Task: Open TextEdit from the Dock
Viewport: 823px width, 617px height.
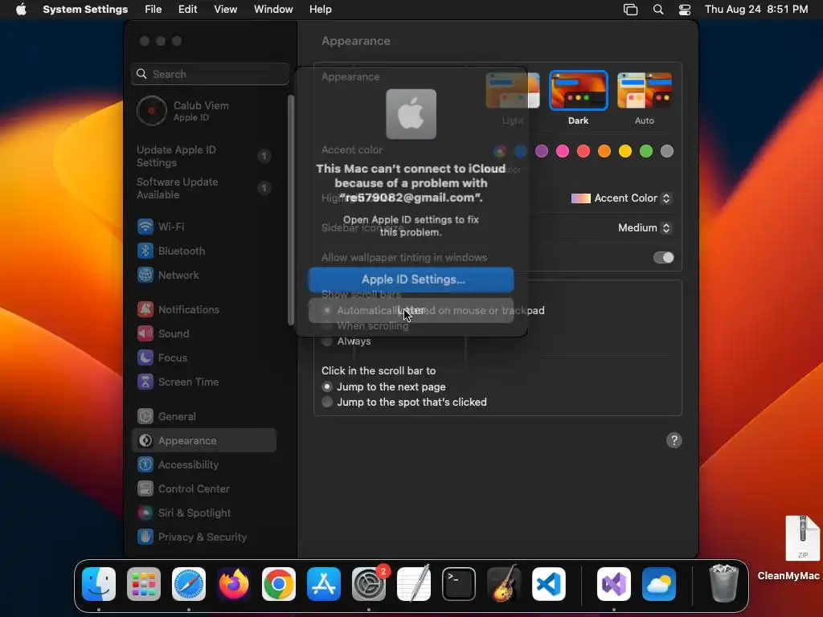Action: [x=414, y=584]
